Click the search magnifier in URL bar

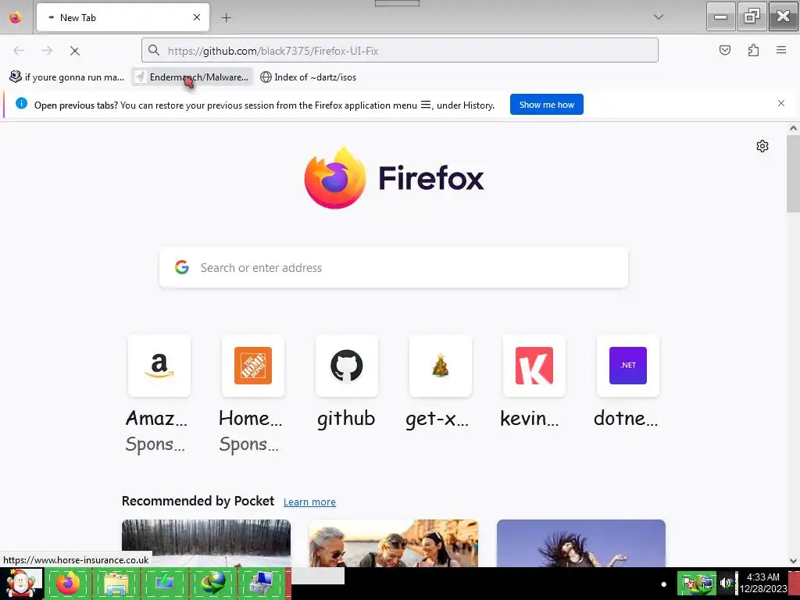(154, 50)
